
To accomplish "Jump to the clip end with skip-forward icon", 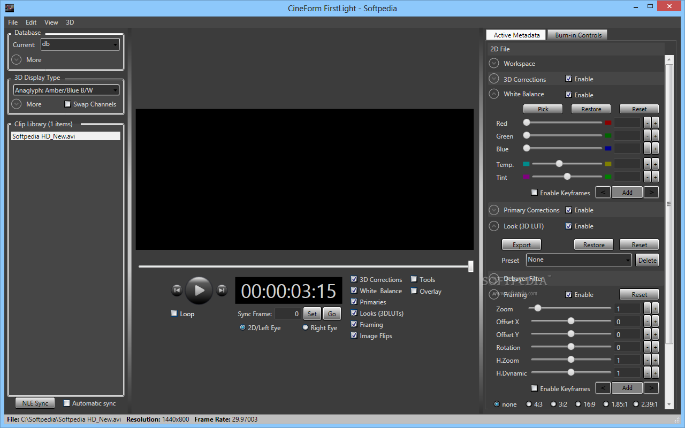I will (x=222, y=291).
